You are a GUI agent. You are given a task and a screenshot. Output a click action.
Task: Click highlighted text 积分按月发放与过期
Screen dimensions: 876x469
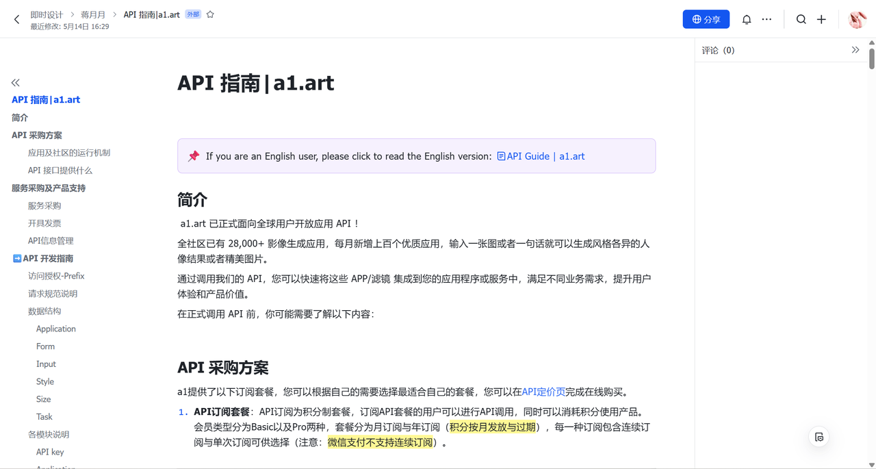pos(493,427)
